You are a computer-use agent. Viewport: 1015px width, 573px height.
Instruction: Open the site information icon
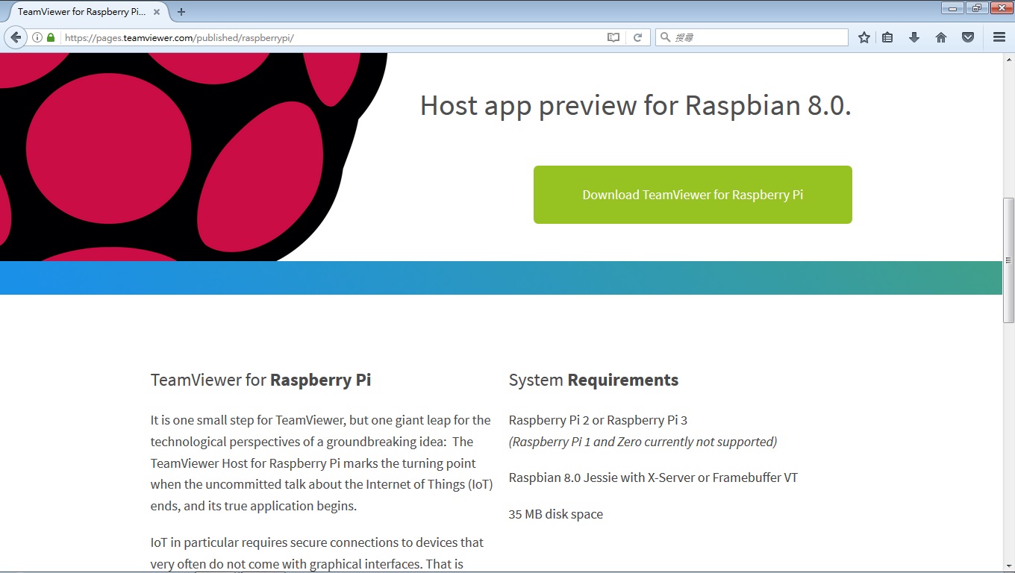[37, 37]
